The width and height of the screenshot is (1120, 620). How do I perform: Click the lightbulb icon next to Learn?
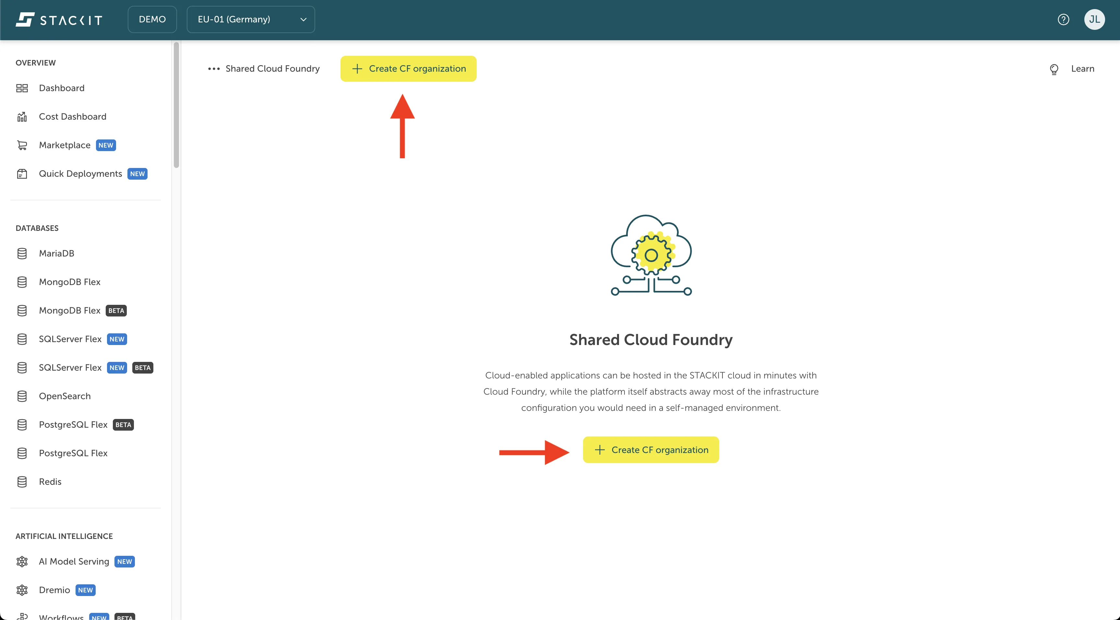(x=1054, y=69)
